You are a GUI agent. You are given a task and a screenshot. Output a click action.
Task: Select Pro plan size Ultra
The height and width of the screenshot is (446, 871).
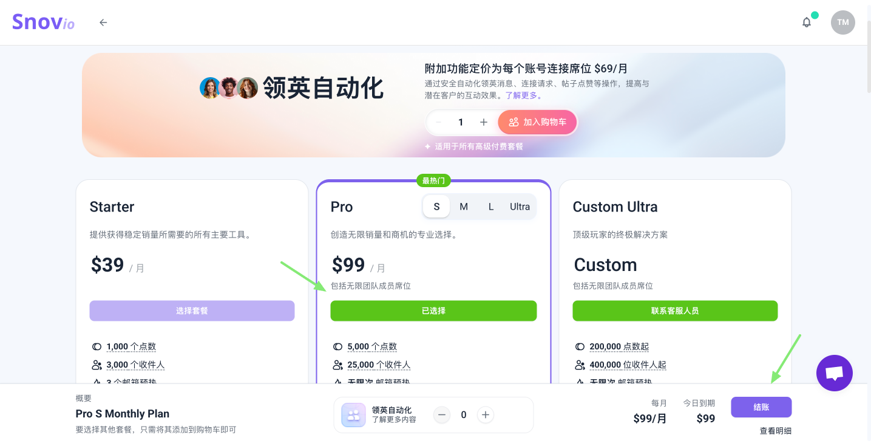[520, 207]
